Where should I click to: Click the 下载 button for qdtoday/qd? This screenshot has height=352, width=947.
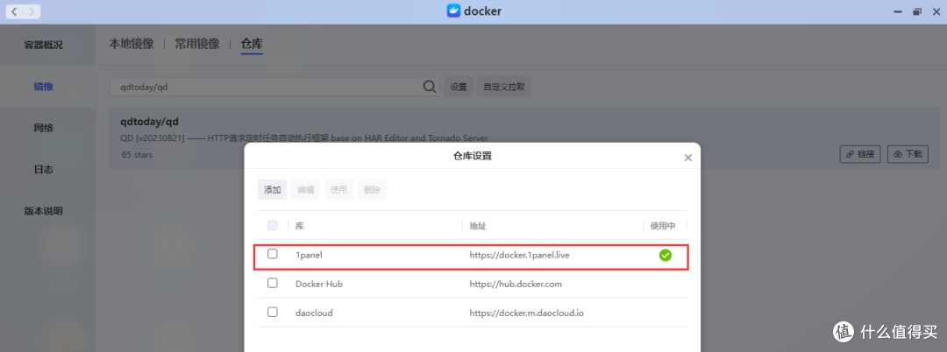[908, 154]
